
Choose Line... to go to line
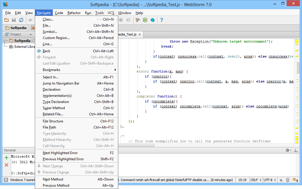(76, 44)
